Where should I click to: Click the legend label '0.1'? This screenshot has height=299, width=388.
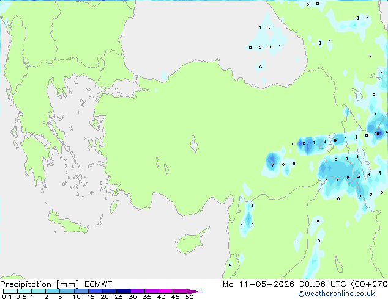point(7,297)
